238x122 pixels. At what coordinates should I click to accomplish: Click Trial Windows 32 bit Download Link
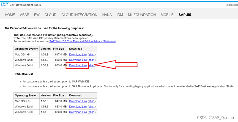point(78,60)
